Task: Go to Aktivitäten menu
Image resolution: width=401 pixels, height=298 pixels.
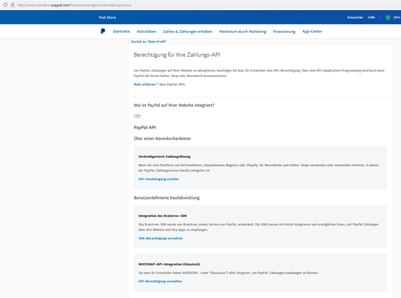Action: pyautogui.click(x=146, y=31)
